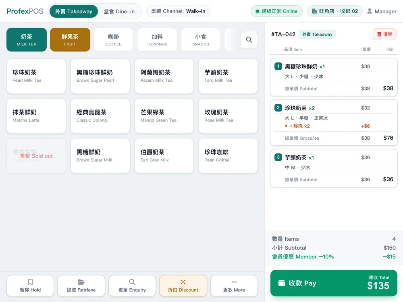Open the 鮮果茶 FRUIT category

coord(70,39)
